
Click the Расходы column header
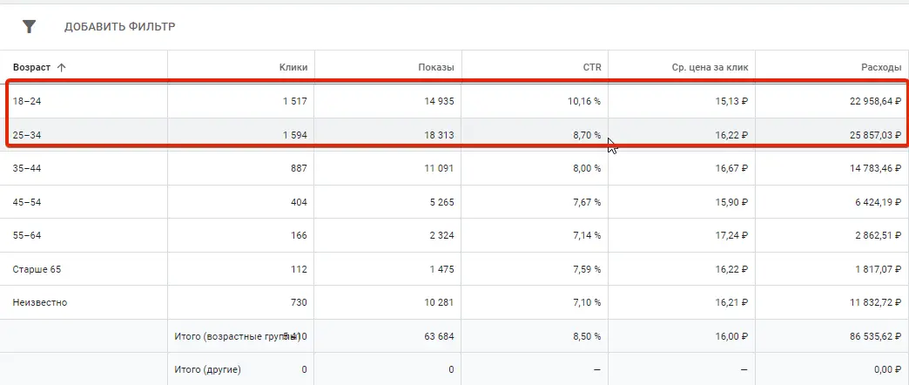coord(879,67)
